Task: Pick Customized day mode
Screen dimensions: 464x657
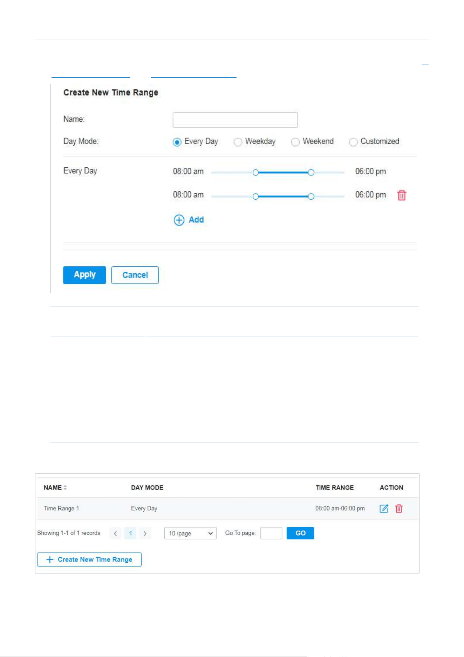Action: [353, 142]
